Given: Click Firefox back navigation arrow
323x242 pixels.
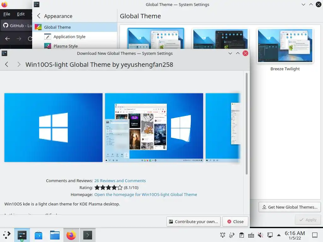Looking at the screenshot, I should click(8, 39).
